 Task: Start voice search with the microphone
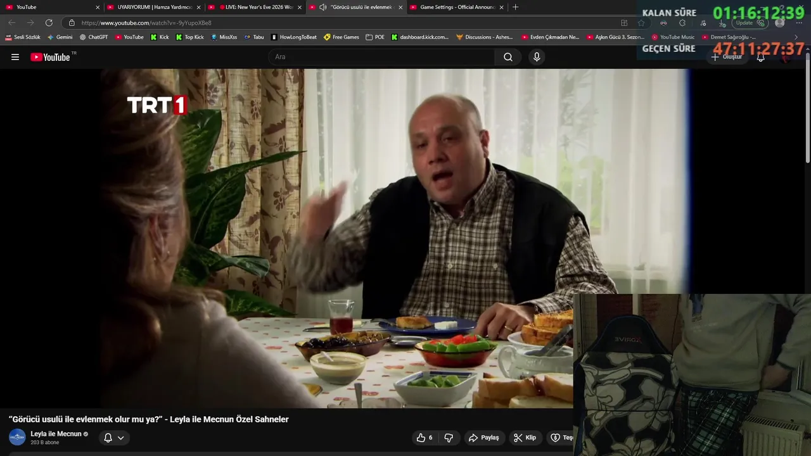tap(537, 57)
